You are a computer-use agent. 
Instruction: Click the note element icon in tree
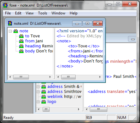coord(16,31)
